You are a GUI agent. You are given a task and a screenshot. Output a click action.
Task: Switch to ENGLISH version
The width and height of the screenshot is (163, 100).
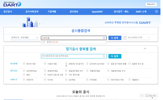151,4
